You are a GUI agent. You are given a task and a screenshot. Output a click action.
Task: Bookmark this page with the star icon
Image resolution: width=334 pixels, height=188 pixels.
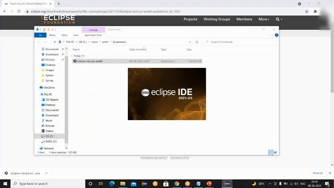306,11
